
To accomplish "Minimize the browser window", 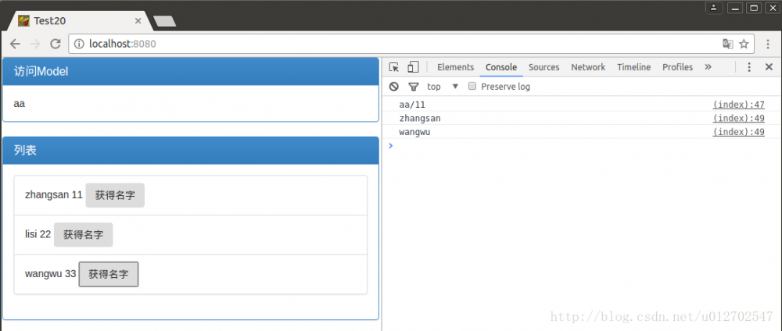I will point(735,8).
